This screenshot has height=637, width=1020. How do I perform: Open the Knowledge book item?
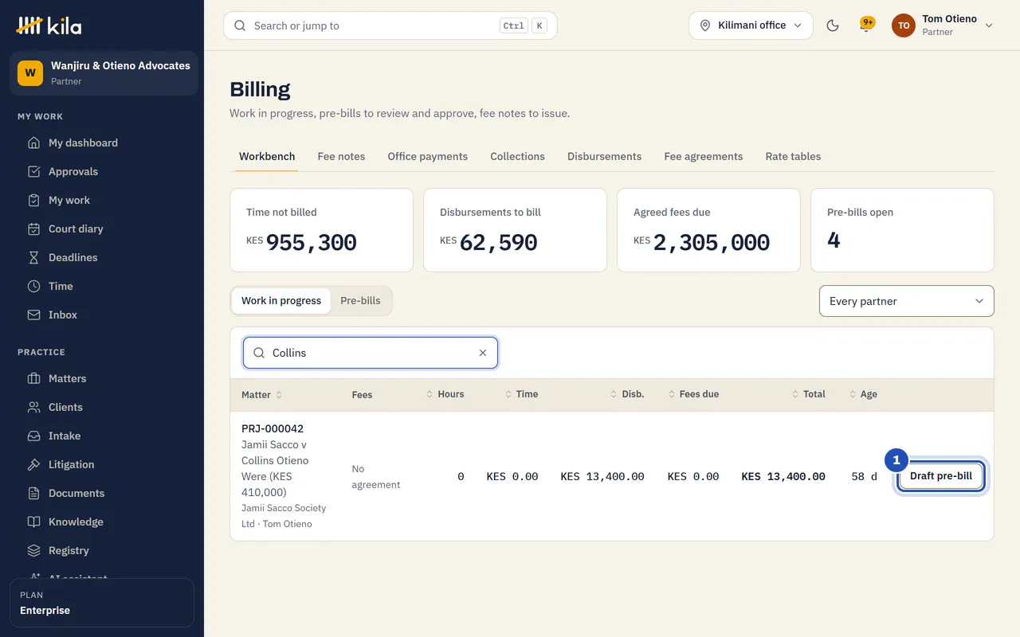(102, 522)
